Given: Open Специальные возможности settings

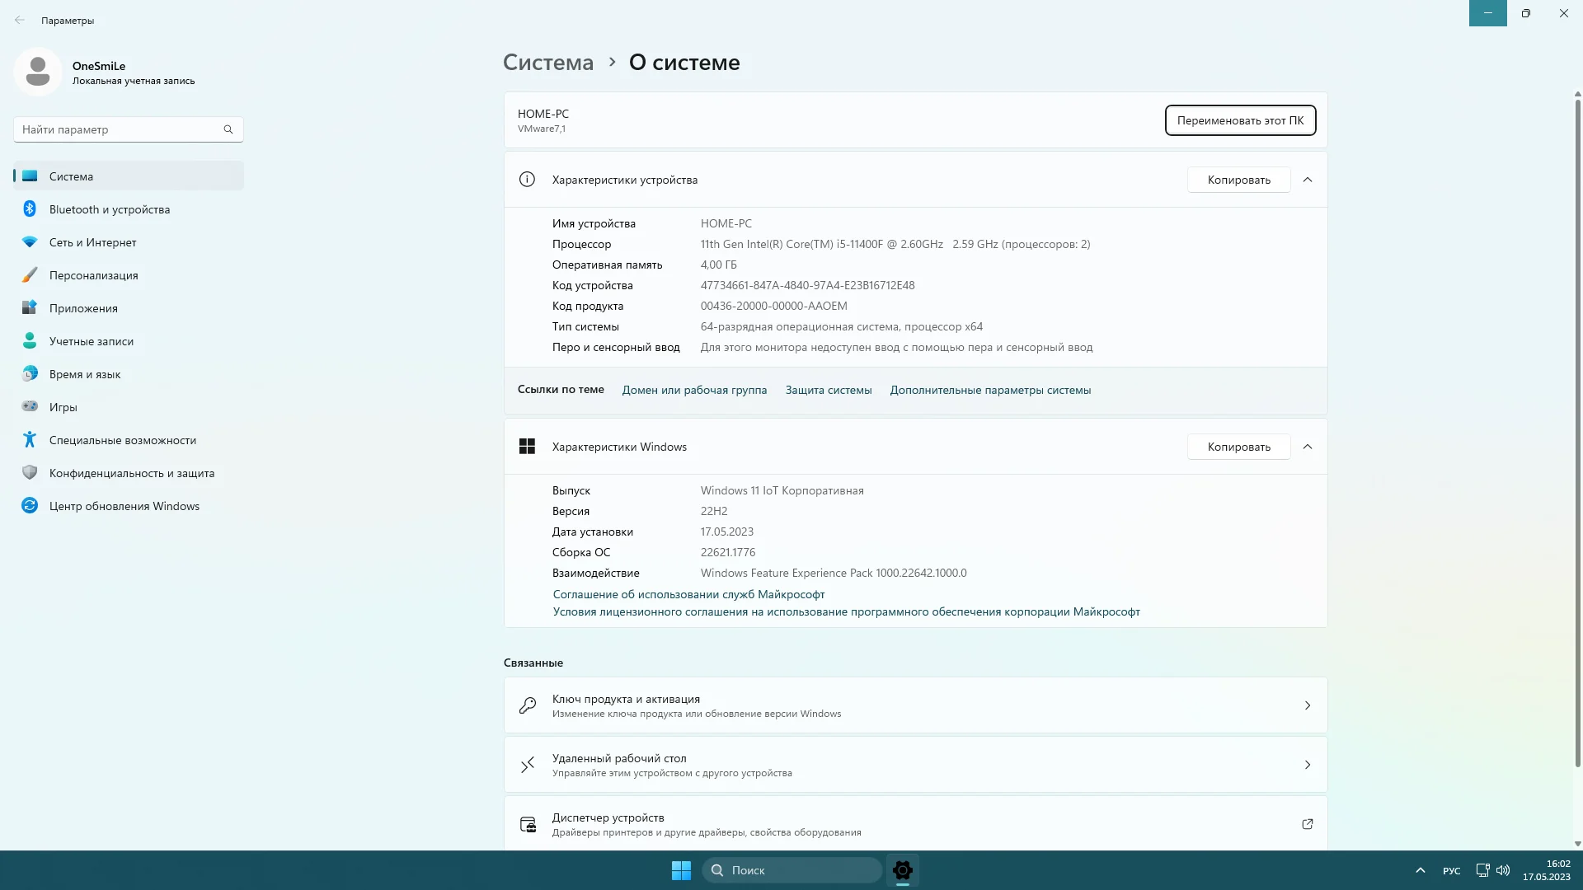Looking at the screenshot, I should (x=122, y=440).
